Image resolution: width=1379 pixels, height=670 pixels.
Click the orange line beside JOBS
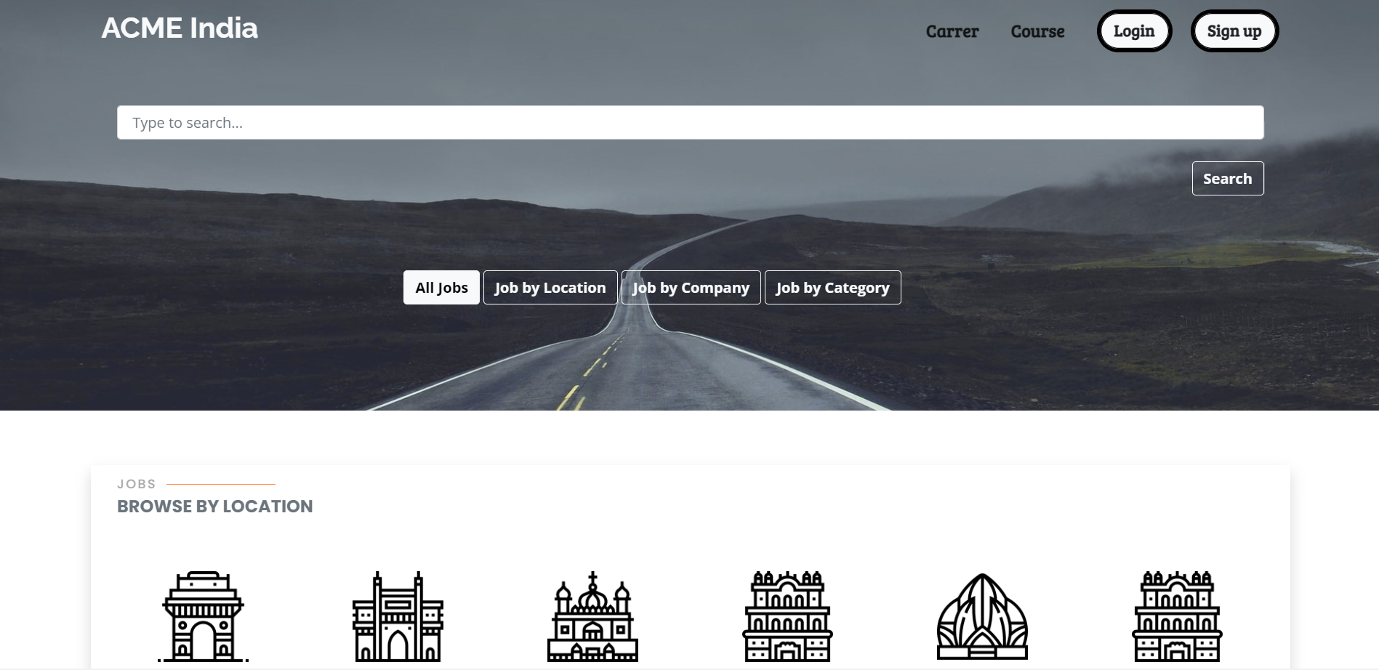coord(221,484)
